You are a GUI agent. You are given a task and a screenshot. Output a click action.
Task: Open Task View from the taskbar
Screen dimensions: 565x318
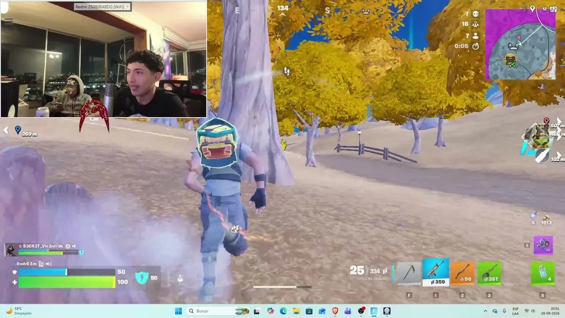(257, 311)
